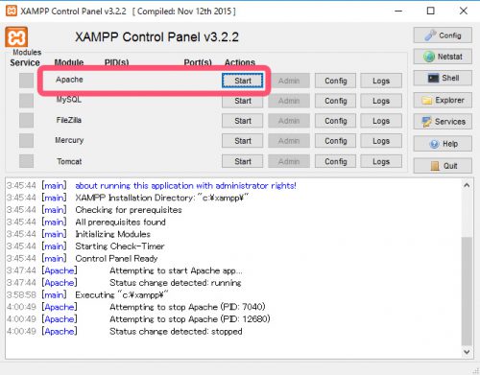
Task: Open Config for the FileZilla module
Action: click(x=335, y=121)
